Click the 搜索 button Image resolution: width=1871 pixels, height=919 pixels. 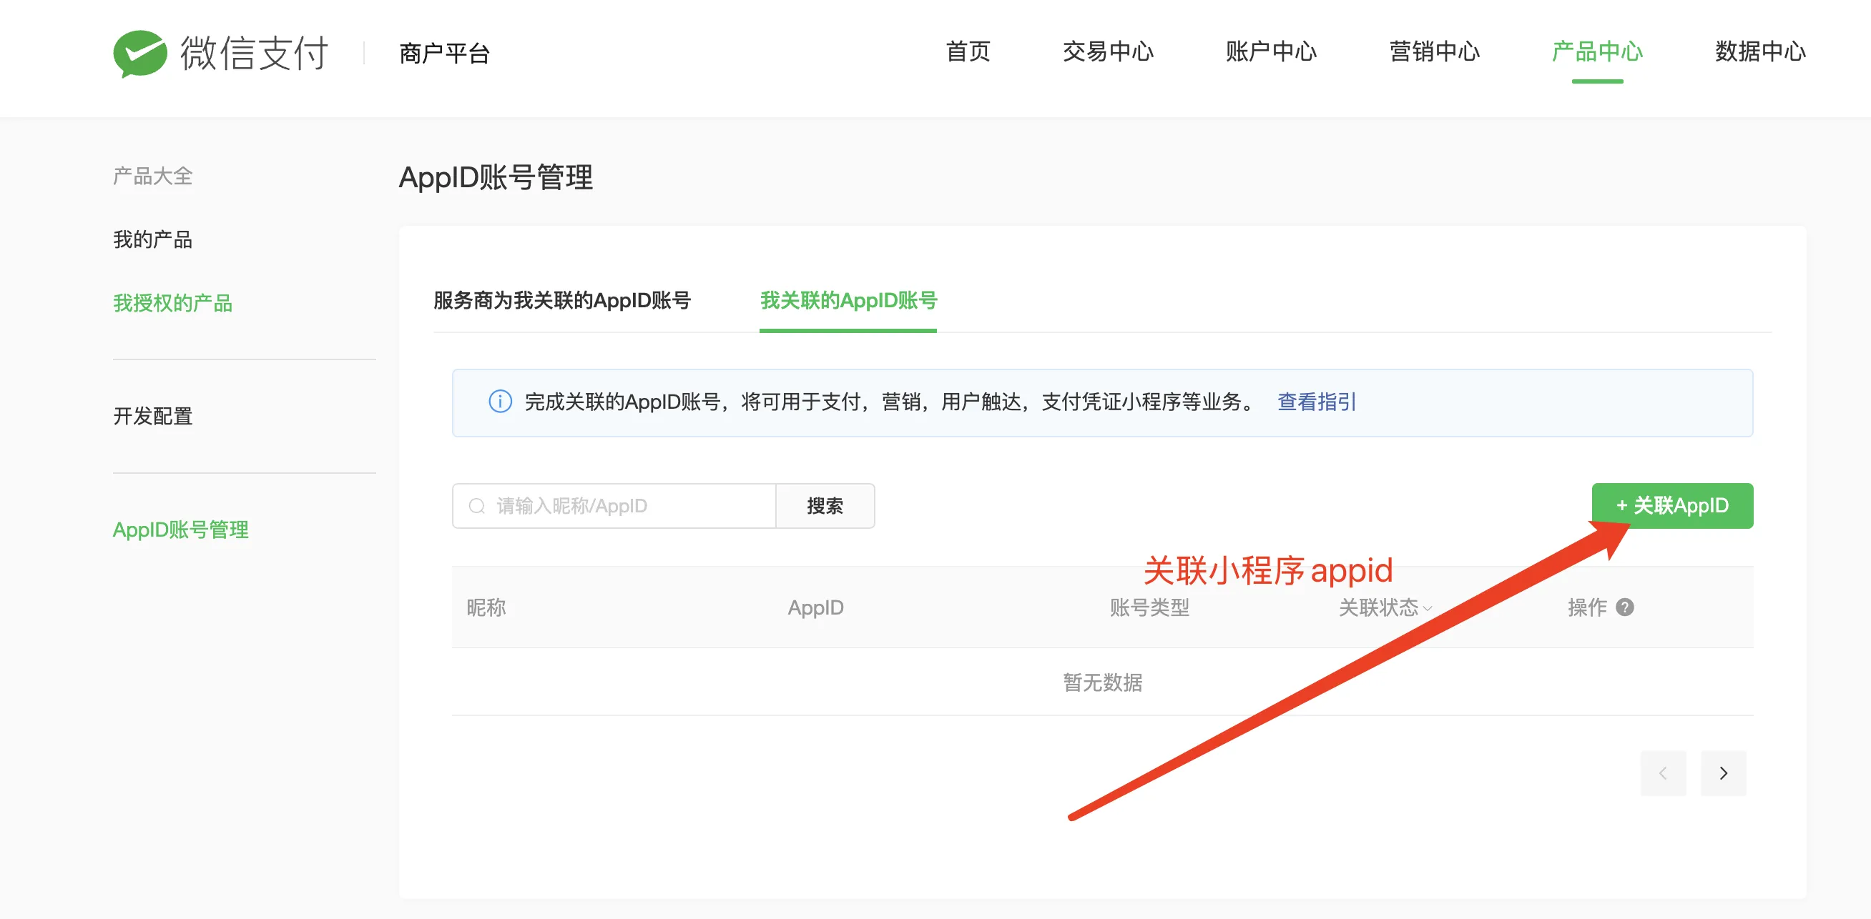[x=825, y=506]
